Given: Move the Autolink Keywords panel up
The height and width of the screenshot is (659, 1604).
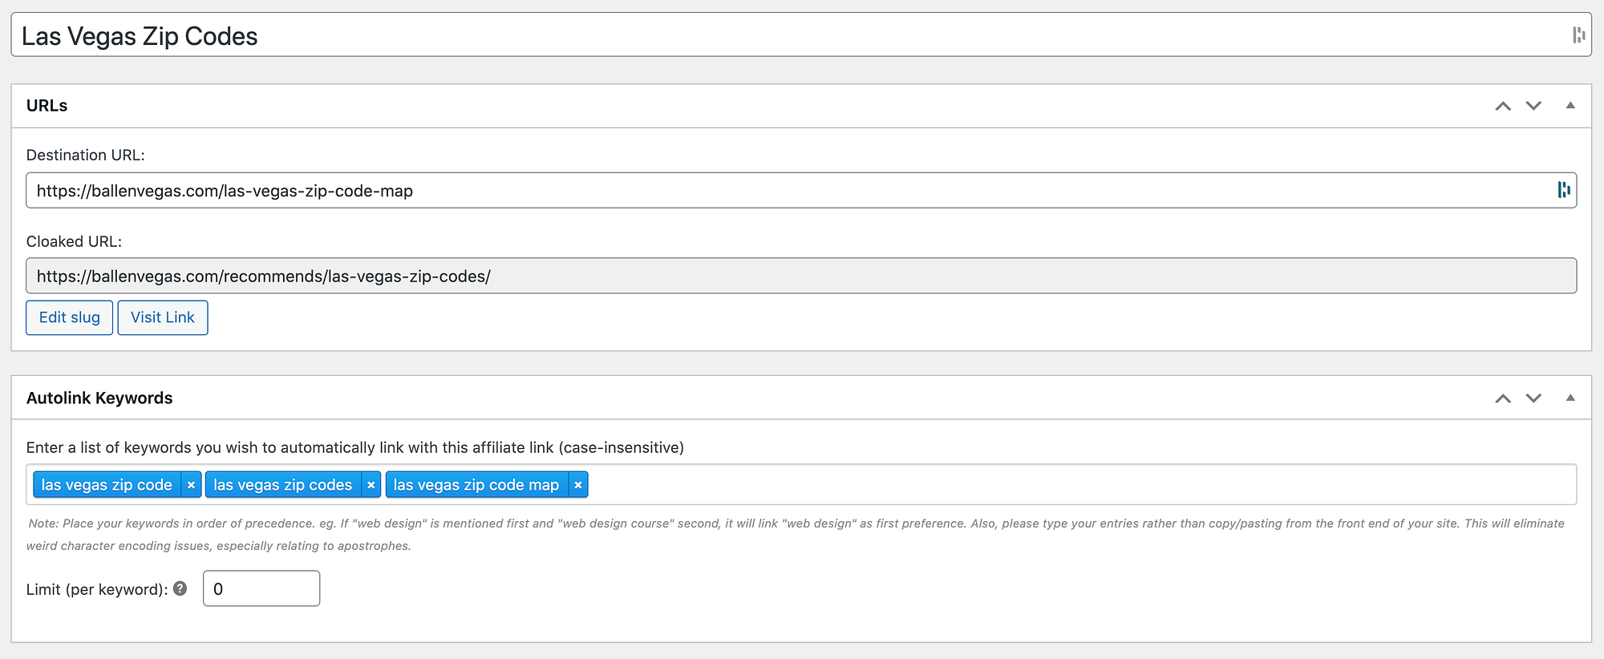Looking at the screenshot, I should click(1503, 398).
